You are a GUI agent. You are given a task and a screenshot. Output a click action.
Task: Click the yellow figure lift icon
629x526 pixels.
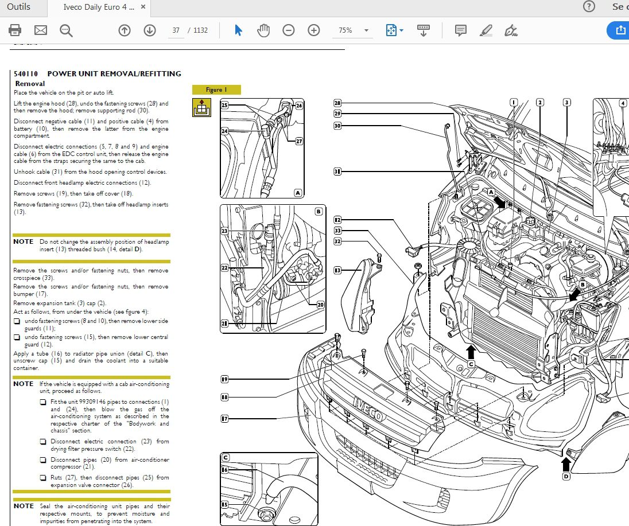[202, 107]
